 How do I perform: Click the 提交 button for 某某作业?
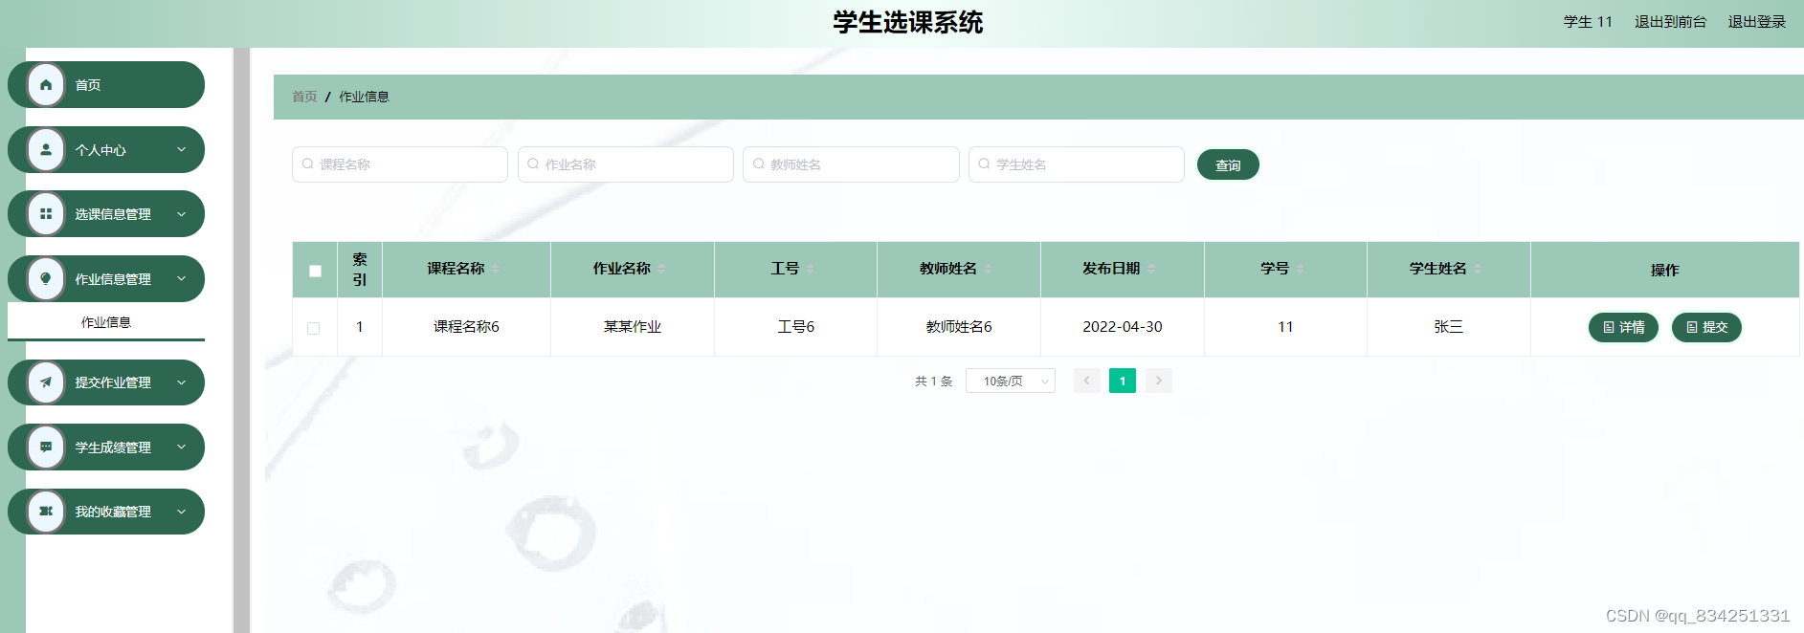[x=1706, y=327]
